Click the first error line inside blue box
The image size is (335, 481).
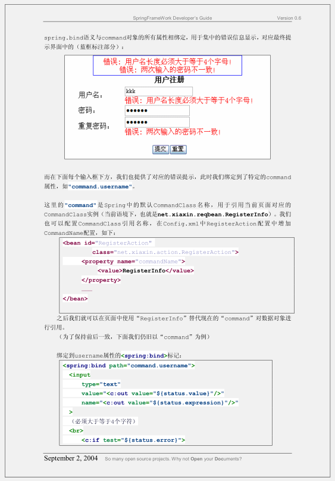click(x=168, y=61)
